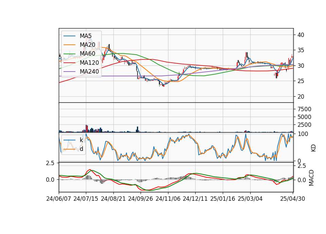The height and width of the screenshot is (234, 326).
Task: Click the 24/06/07 date label
Action: click(59, 199)
